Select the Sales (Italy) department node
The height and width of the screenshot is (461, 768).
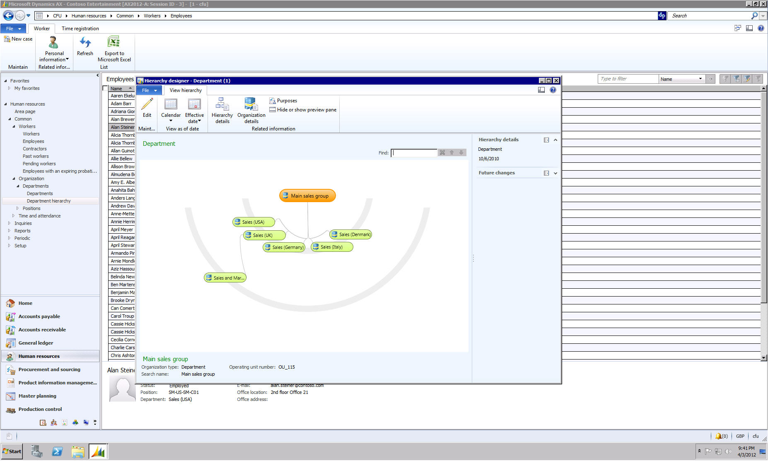[x=332, y=247]
